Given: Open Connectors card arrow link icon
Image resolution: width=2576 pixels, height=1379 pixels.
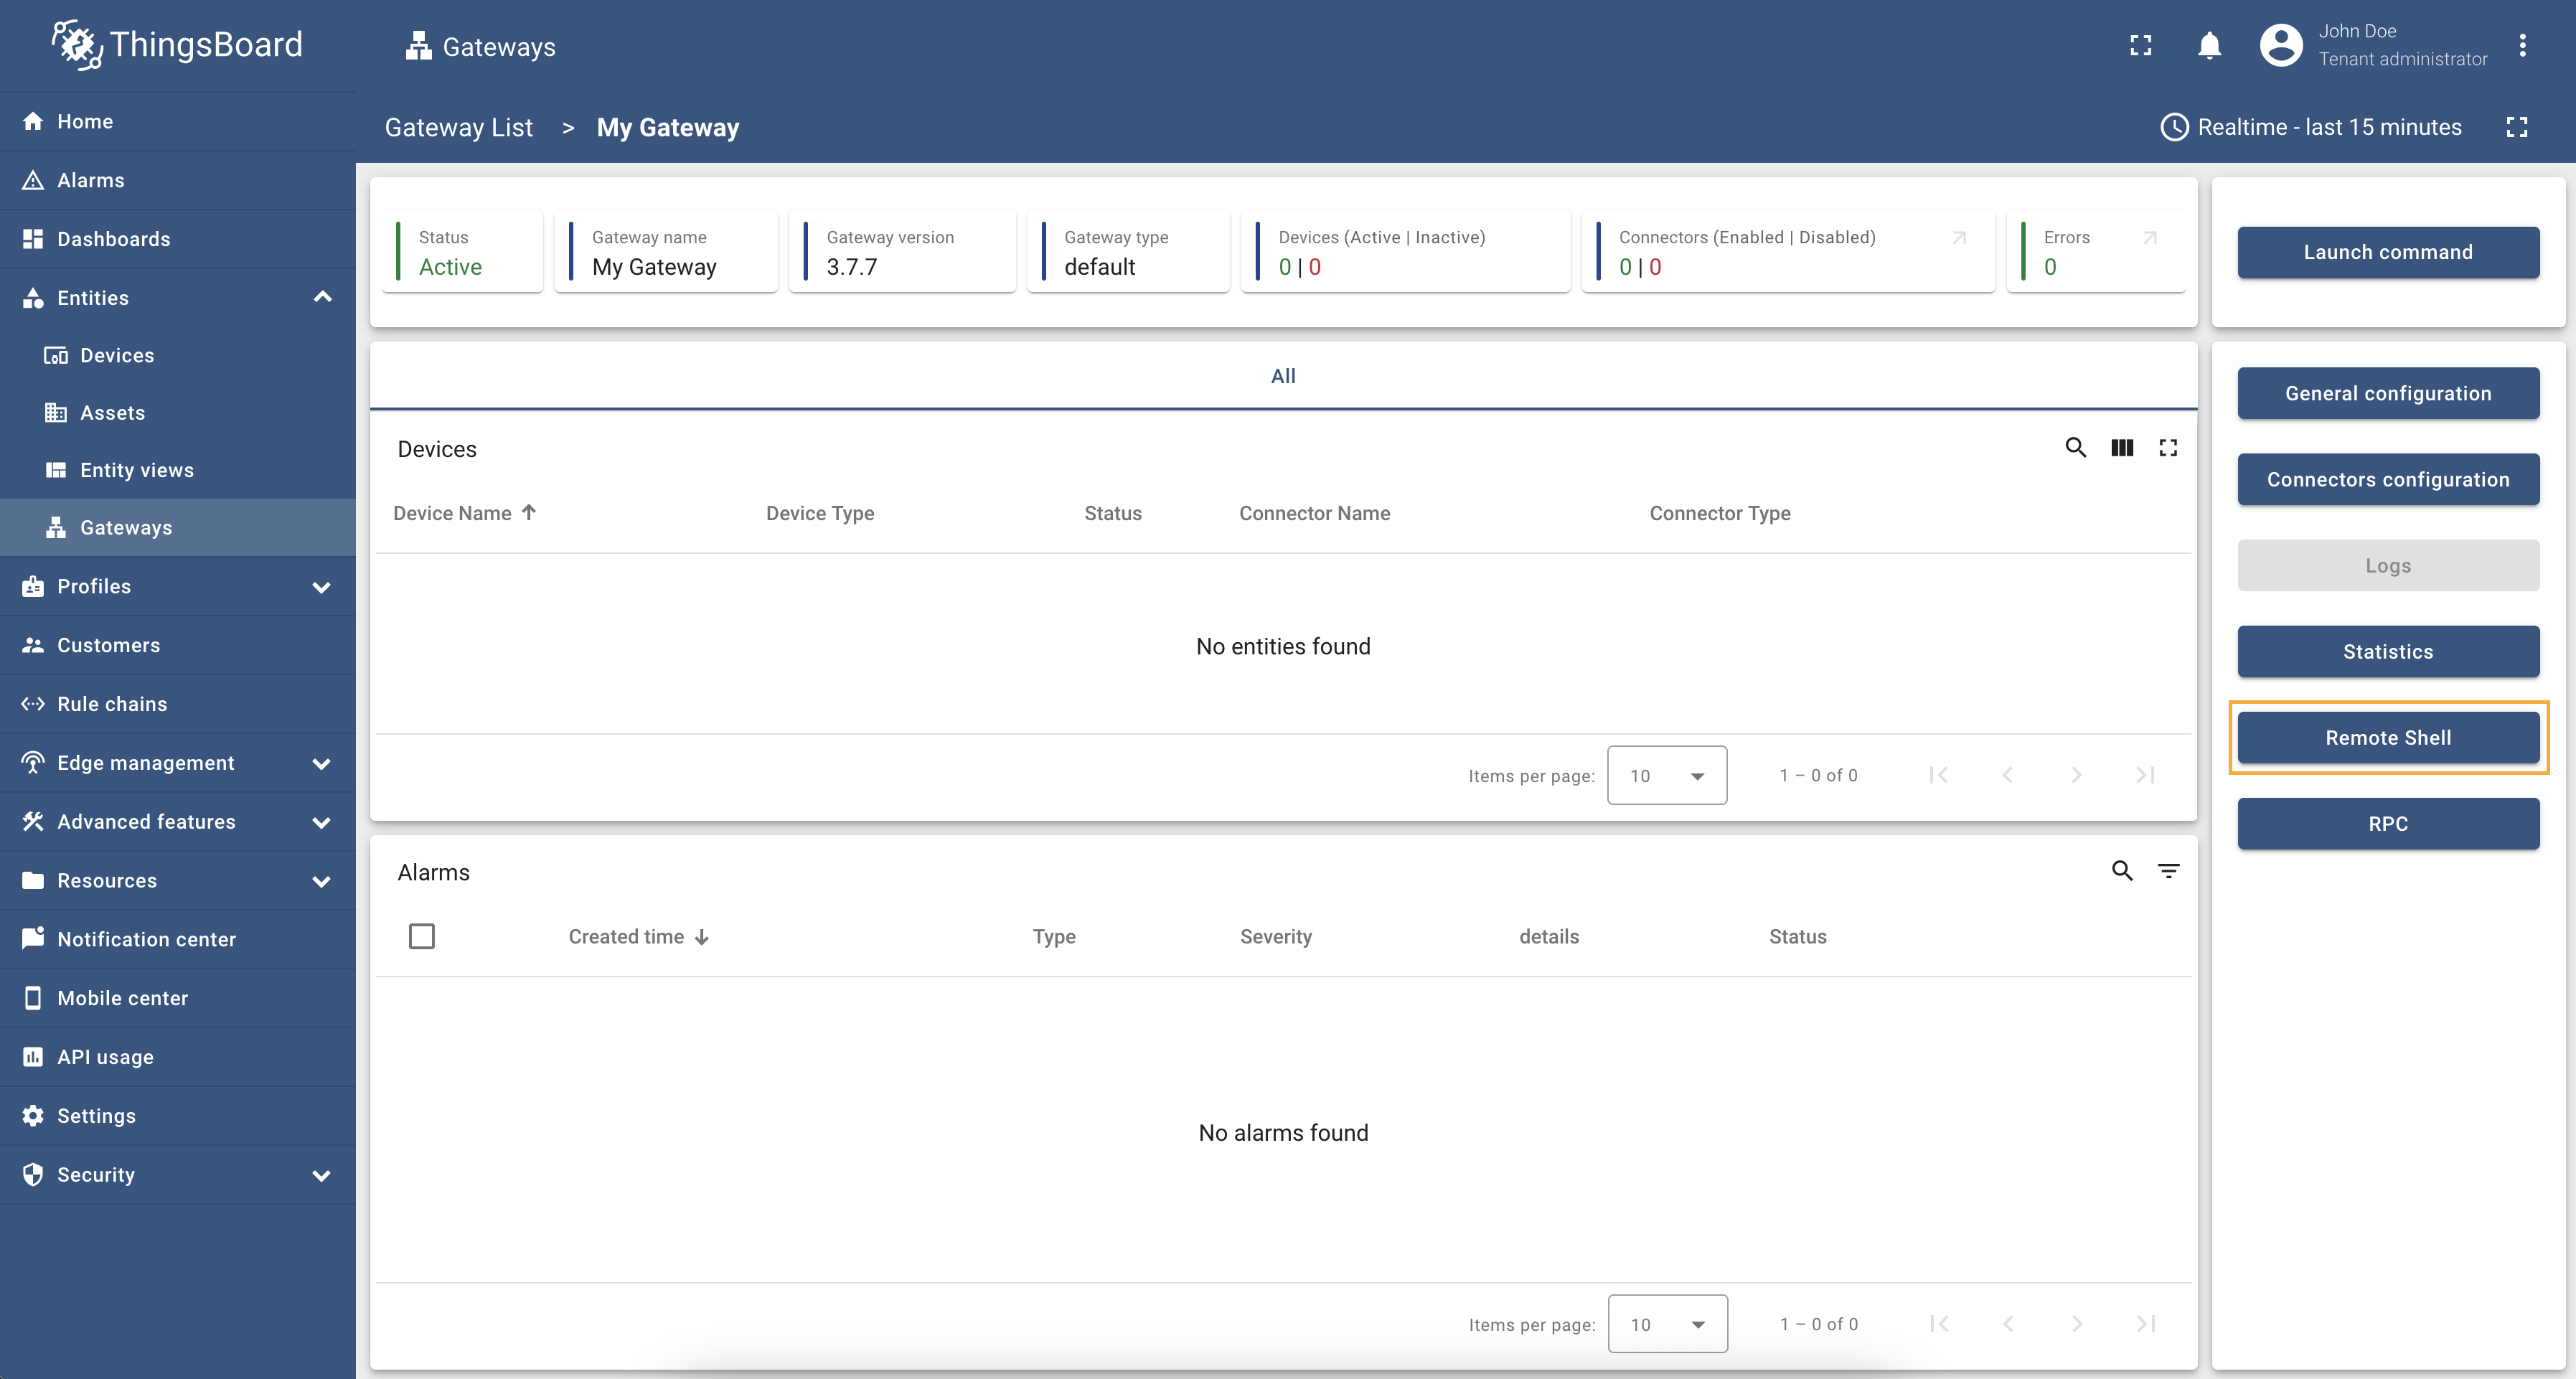Looking at the screenshot, I should tap(1959, 238).
